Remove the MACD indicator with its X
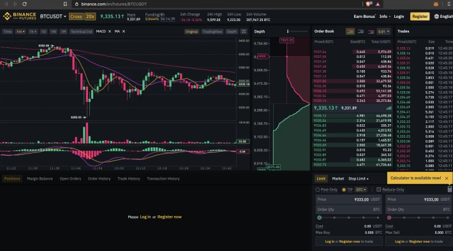Screen dimensions: 453x251 point(110,31)
